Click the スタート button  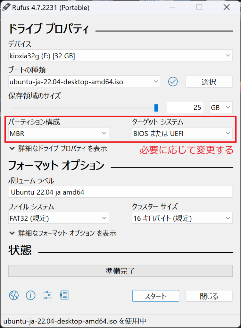pyautogui.click(x=156, y=296)
